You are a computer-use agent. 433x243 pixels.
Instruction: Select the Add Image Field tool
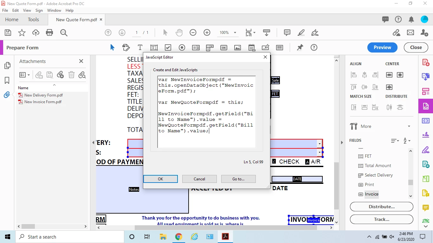click(237, 47)
